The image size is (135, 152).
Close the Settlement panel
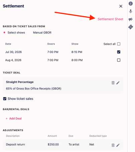121,6
